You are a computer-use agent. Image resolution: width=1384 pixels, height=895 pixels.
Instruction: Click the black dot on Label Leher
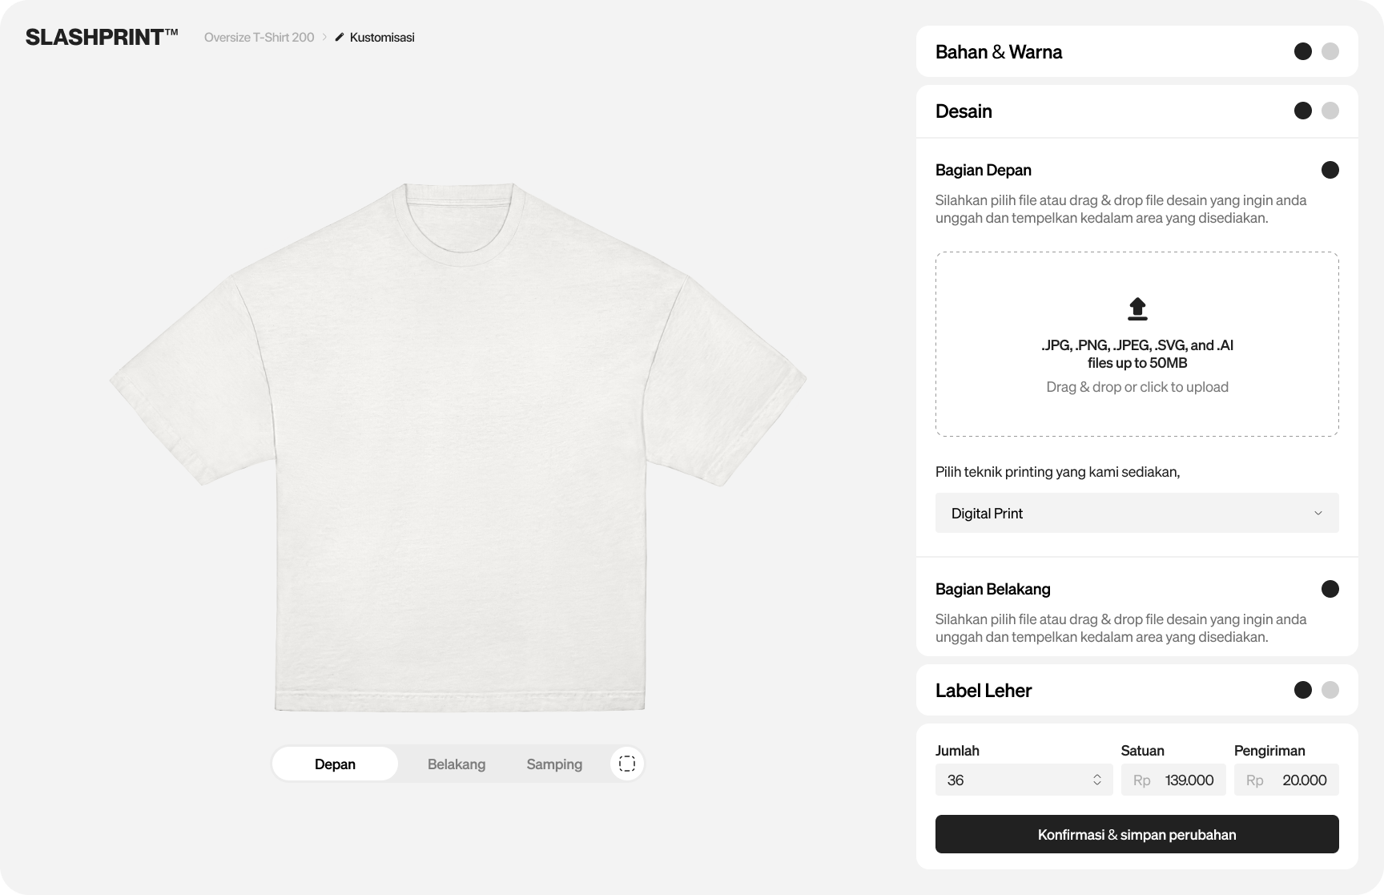tap(1303, 690)
